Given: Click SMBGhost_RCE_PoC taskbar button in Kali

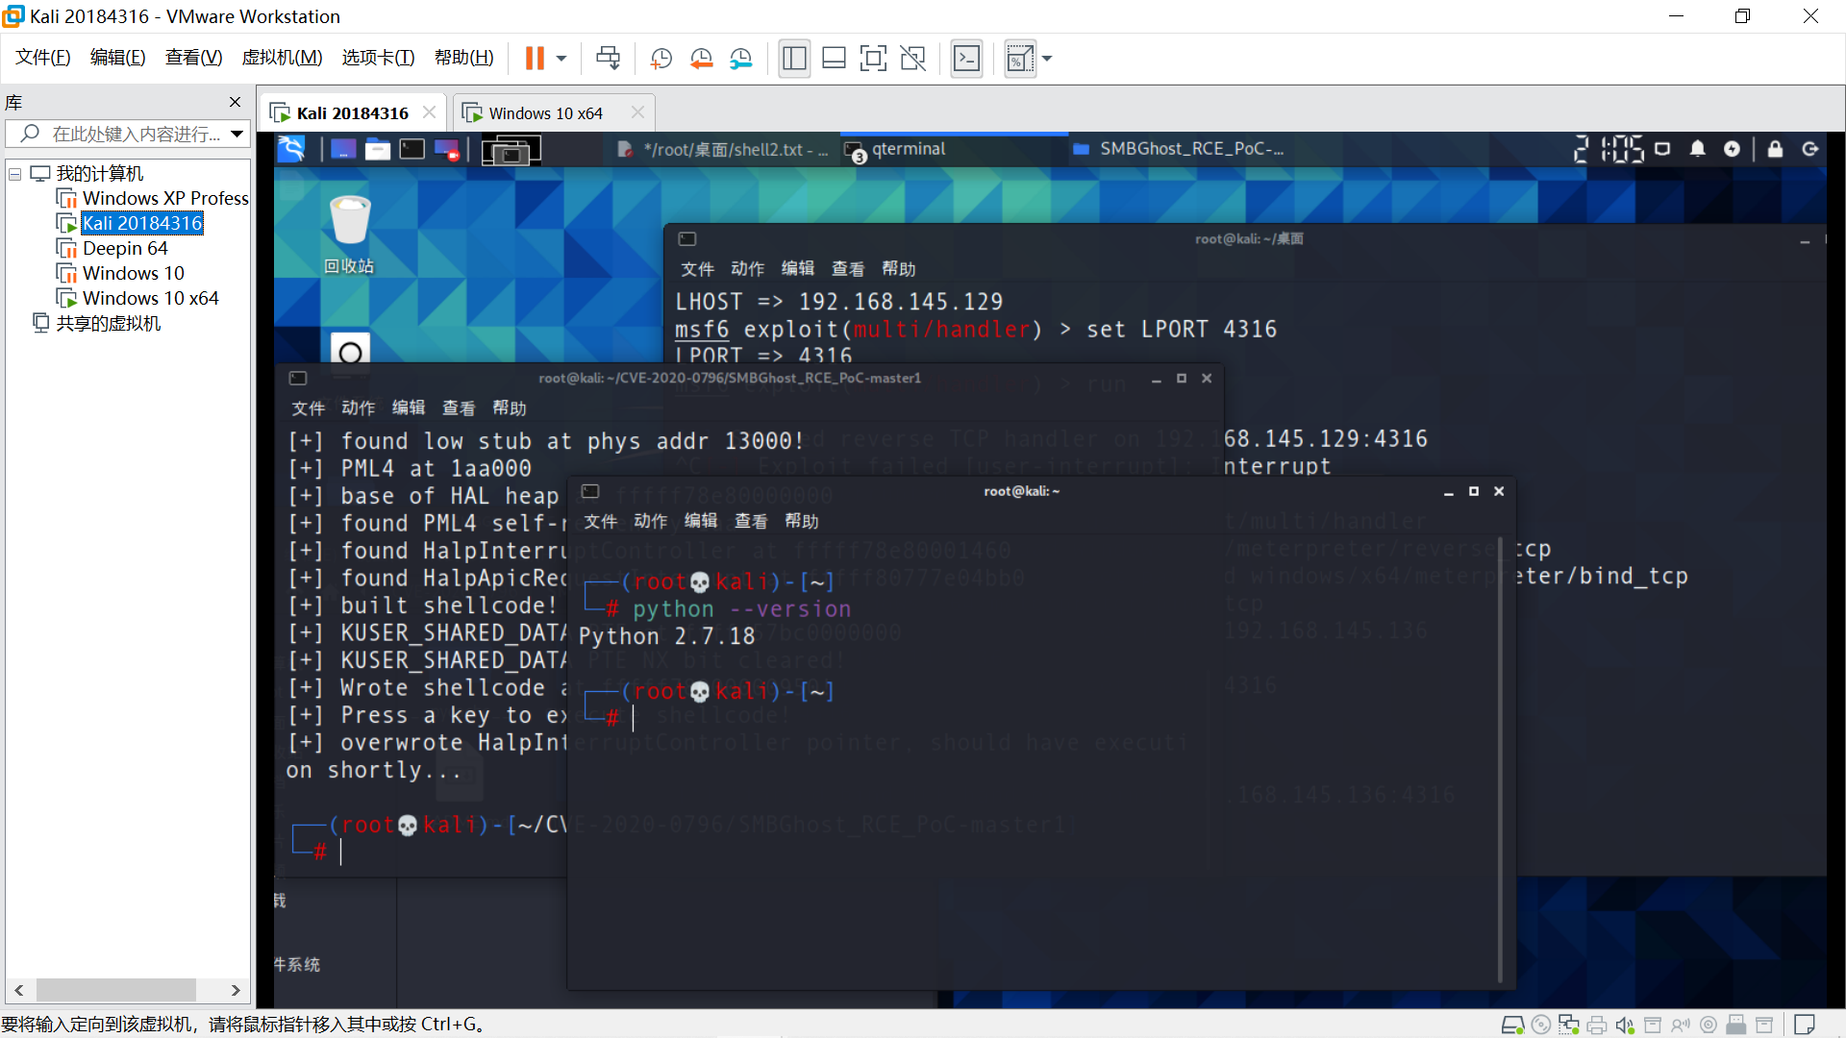Looking at the screenshot, I should coord(1181,149).
